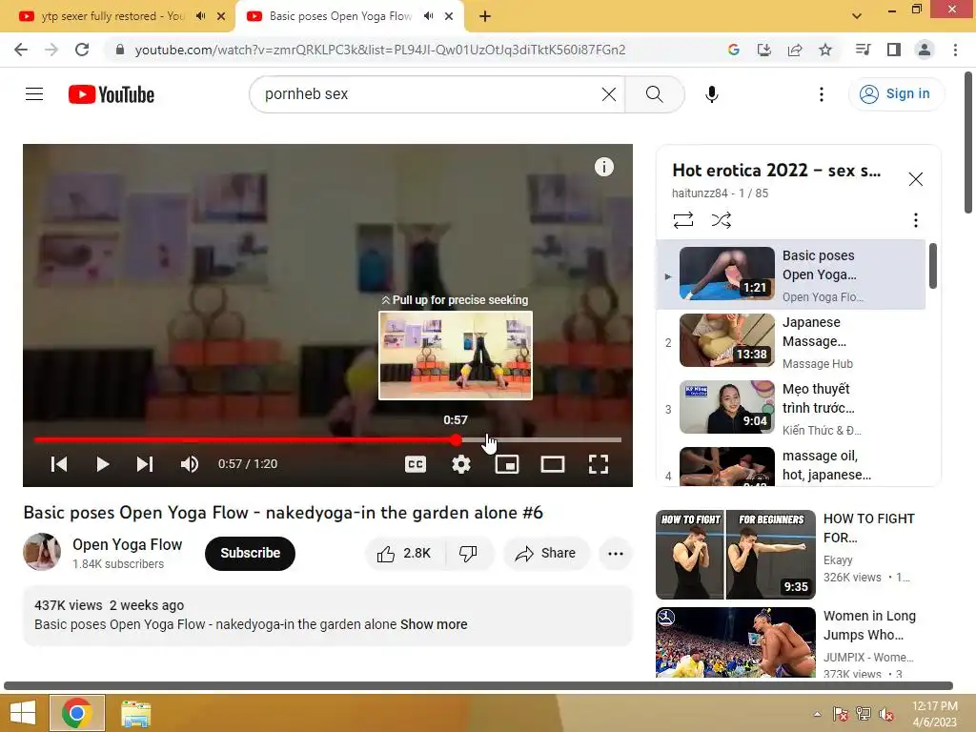Screen dimensions: 976x732
Task: Open YouTube settings three-dot menu
Action: tap(821, 94)
